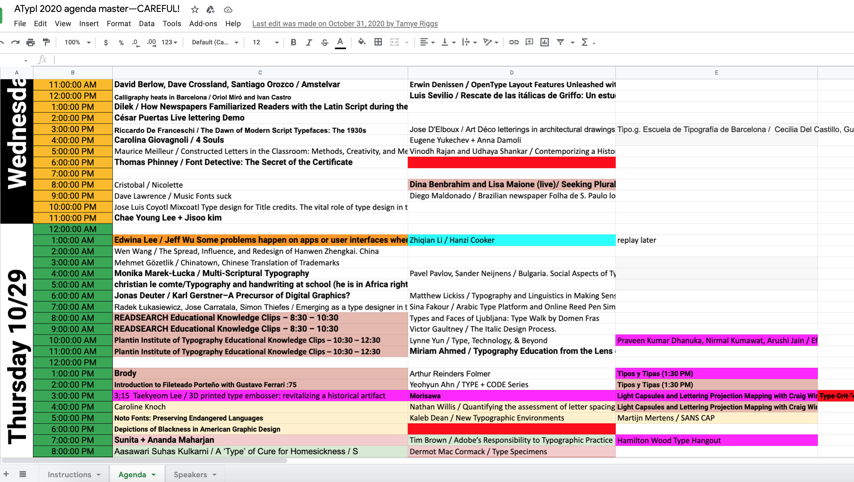The width and height of the screenshot is (854, 482).
Task: Click the insert link icon
Action: 514,42
